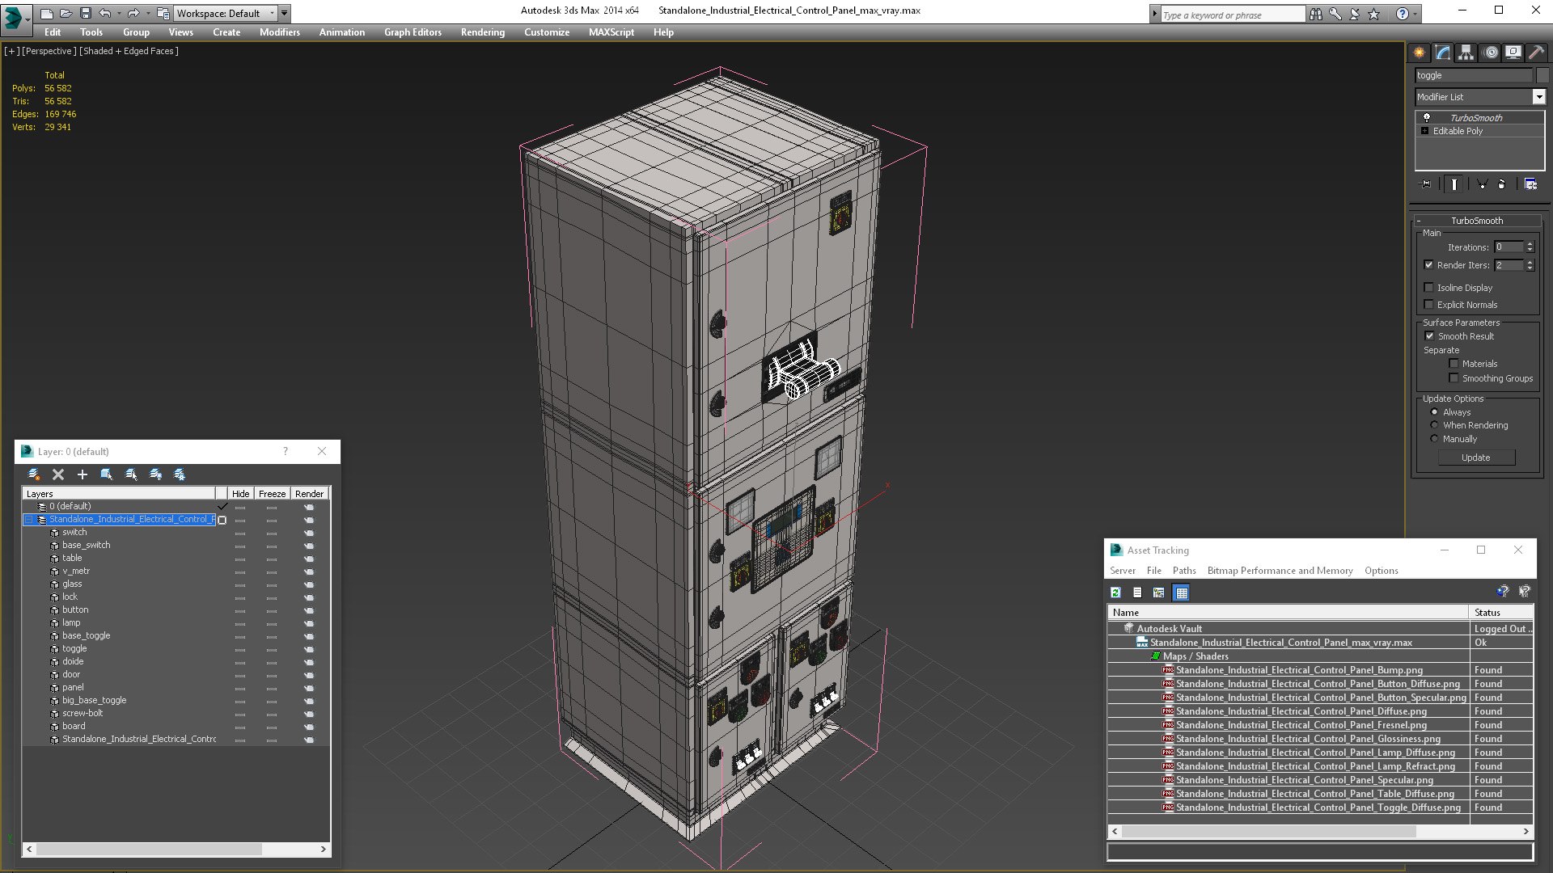Select the When Rendering radio option

coord(1434,425)
